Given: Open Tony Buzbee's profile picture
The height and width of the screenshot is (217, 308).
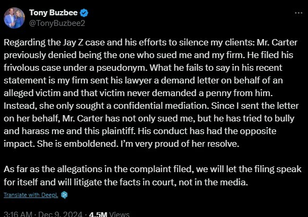Looking at the screenshot, I should [x=14, y=18].
